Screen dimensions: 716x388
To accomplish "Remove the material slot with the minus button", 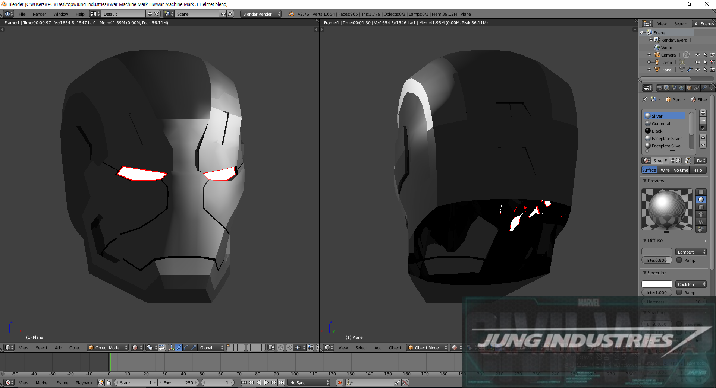I will point(703,120).
